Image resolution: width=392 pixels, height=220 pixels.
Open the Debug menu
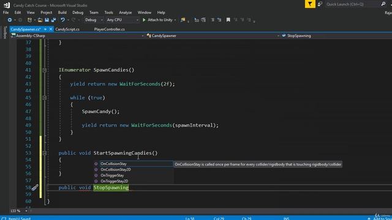coord(78,12)
